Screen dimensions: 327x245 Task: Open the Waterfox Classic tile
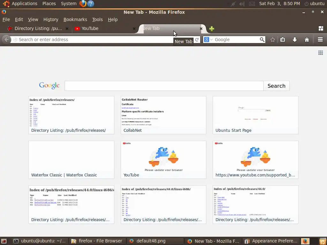click(x=71, y=160)
